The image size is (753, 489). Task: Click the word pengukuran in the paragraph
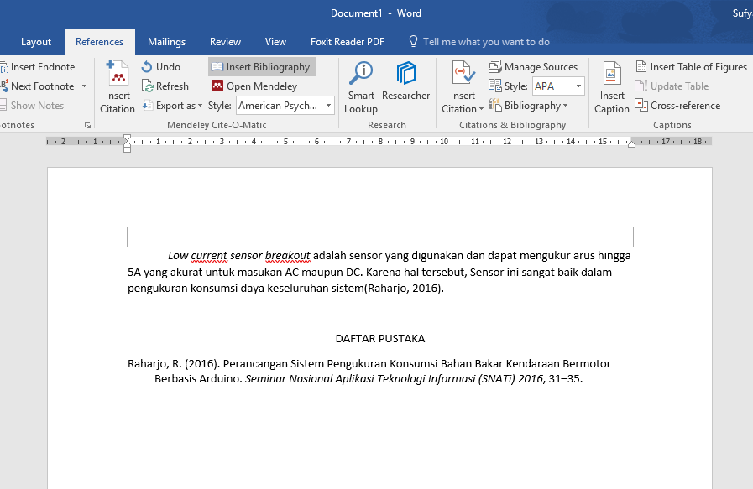point(158,288)
